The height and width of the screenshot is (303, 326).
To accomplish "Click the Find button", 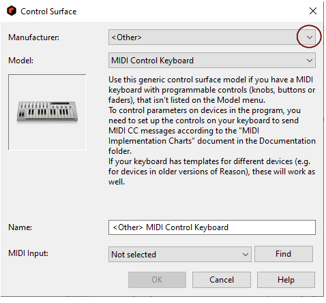I will tap(284, 254).
